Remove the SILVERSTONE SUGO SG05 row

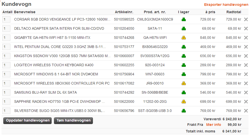point(246,111)
